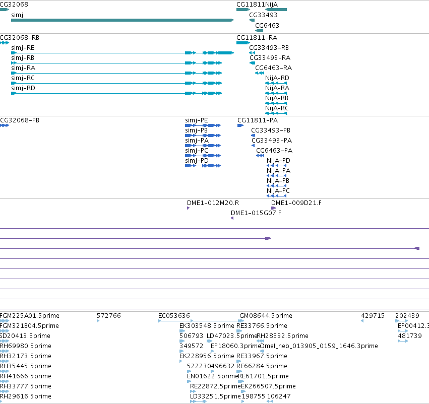Select the simj gene bar
Image resolution: width=429 pixels, height=404 pixels.
(x=122, y=20)
